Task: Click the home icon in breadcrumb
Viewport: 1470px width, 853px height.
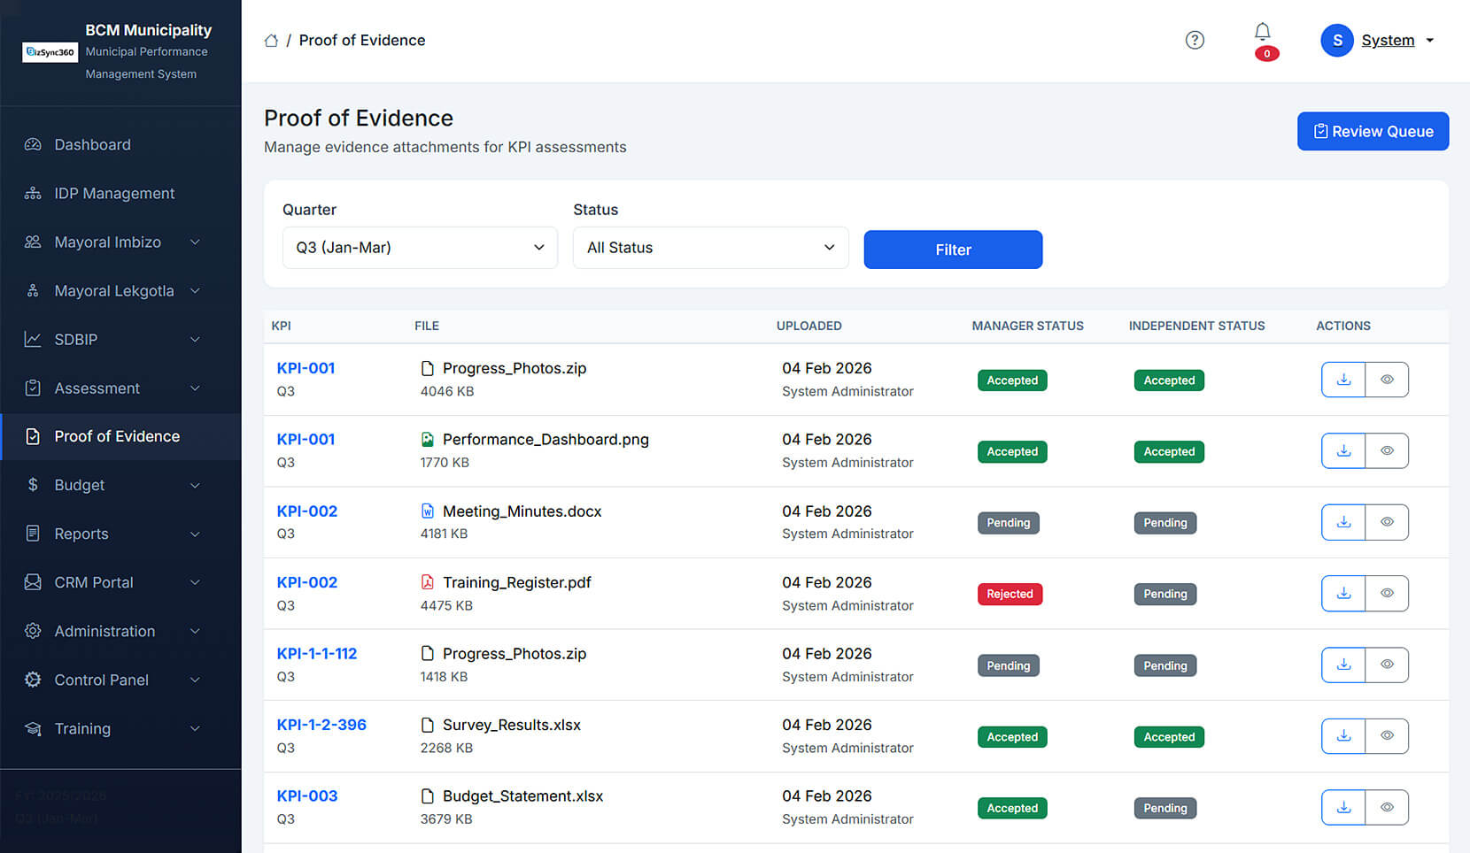Action: click(x=271, y=41)
